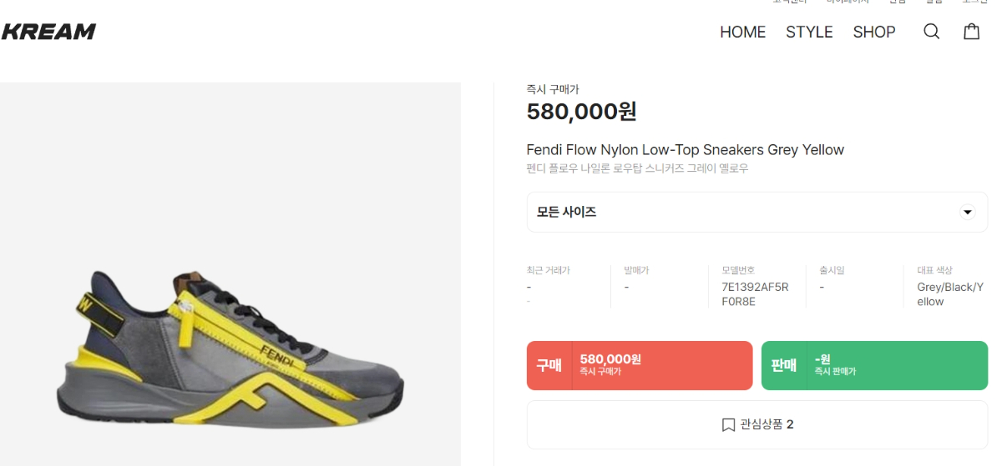Click the 최근 거래가 label
The image size is (1002, 466).
coord(548,271)
